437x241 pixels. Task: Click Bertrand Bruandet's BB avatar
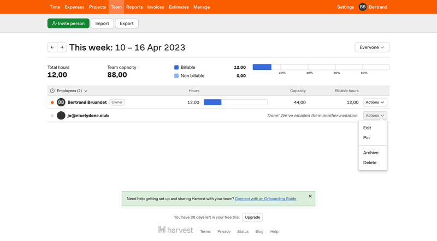click(61, 102)
